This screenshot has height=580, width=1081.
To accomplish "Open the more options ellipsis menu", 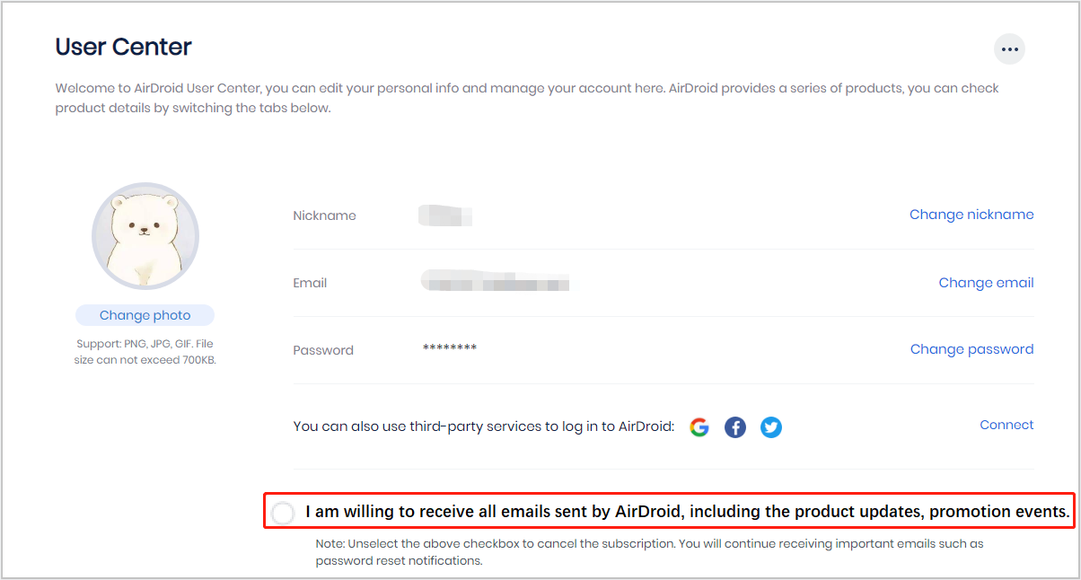I will [1009, 48].
